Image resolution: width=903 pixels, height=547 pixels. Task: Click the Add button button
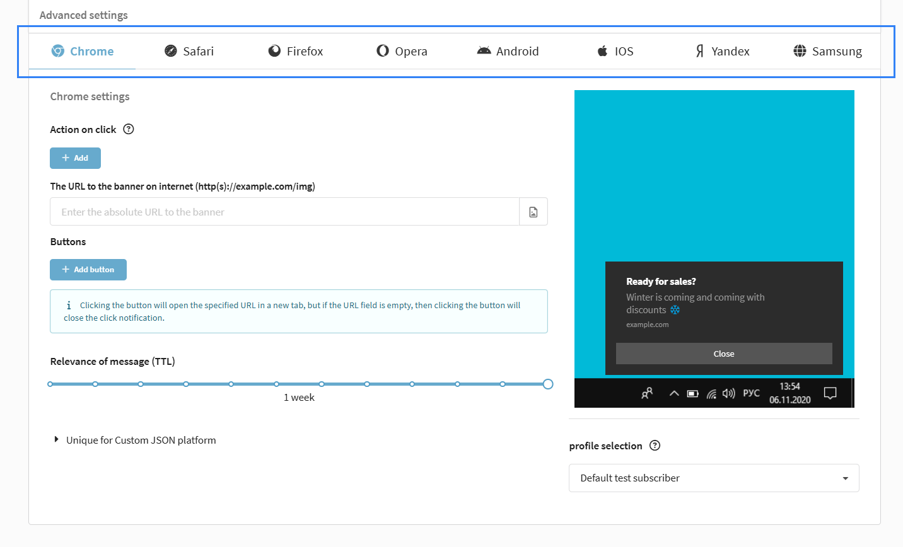[88, 270]
